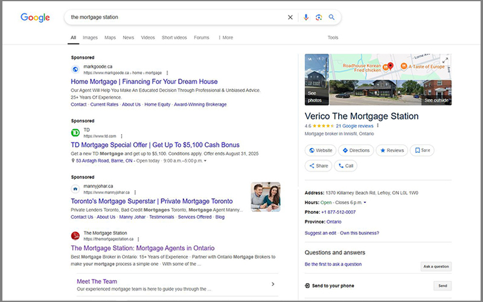The width and height of the screenshot is (483, 302).
Task: Expand TD branch opening hours dropdown
Action: click(205, 161)
